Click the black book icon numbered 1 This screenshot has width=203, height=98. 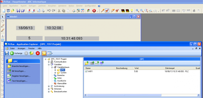123,11
